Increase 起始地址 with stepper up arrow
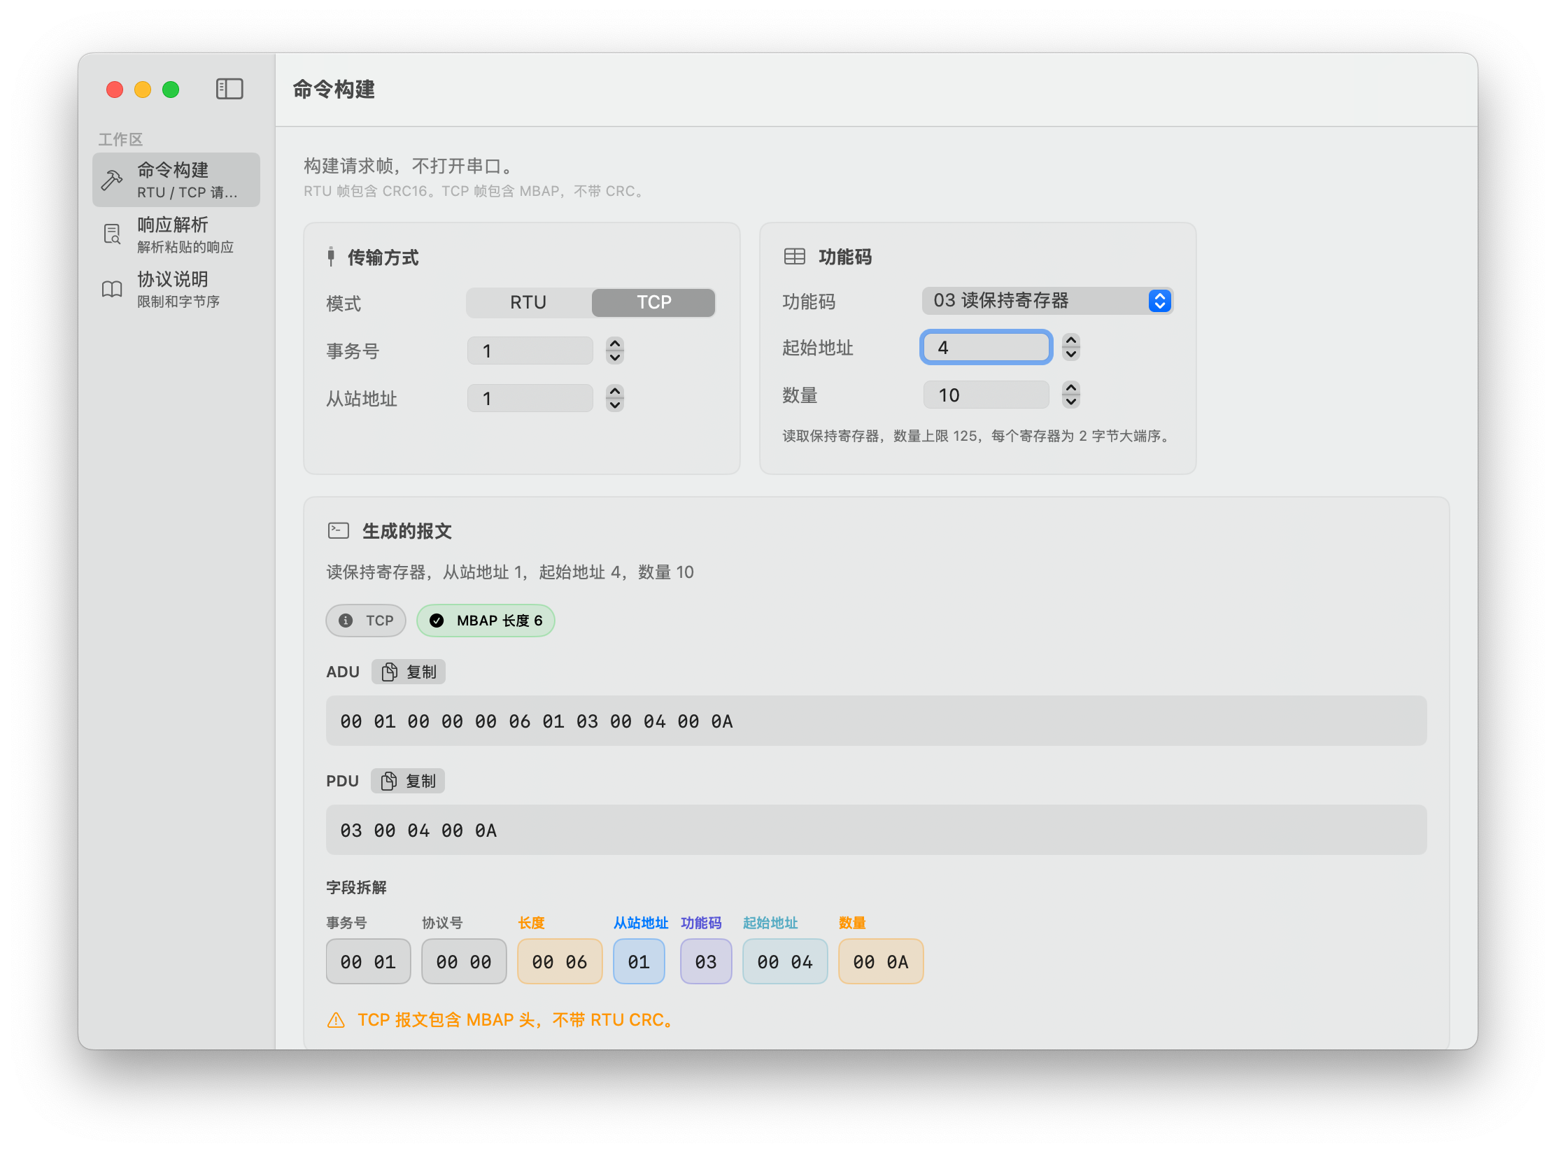Viewport: 1556px width, 1153px height. [x=1071, y=340]
